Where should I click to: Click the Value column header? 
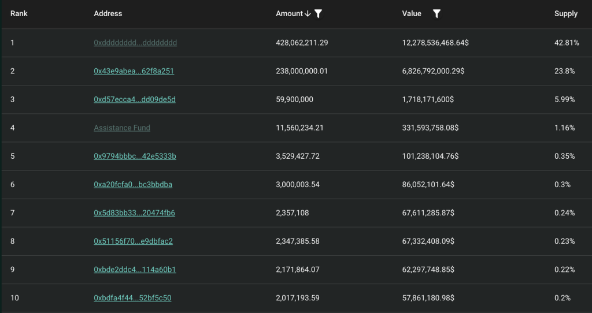point(412,14)
